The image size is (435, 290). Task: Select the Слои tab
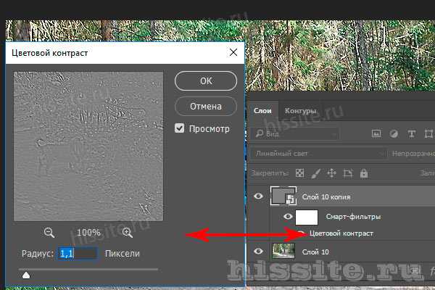click(x=261, y=111)
